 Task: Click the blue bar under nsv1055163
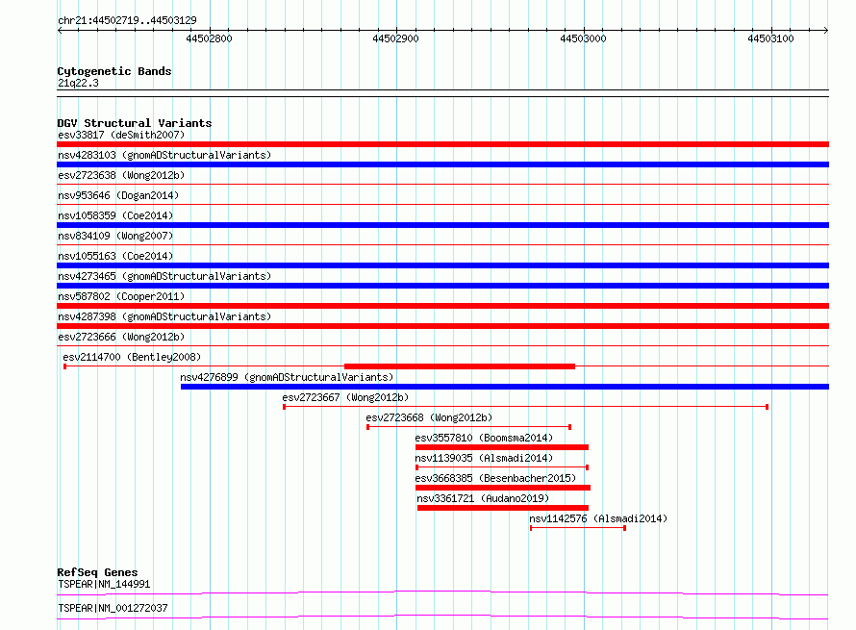(x=442, y=265)
